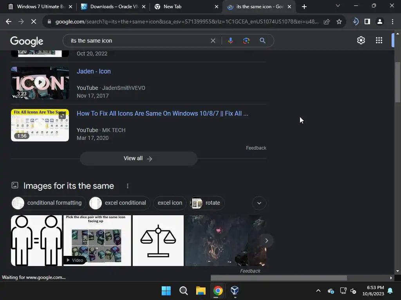
Task: Open Images for its the same heading
Action: point(69,186)
